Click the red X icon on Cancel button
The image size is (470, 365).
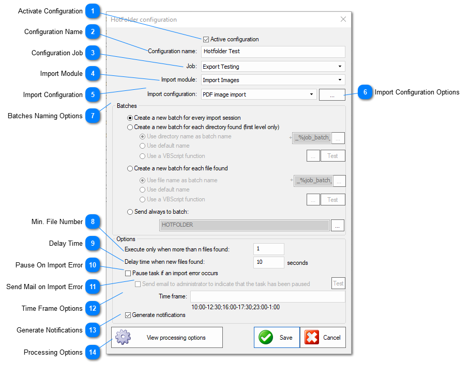[x=312, y=337]
